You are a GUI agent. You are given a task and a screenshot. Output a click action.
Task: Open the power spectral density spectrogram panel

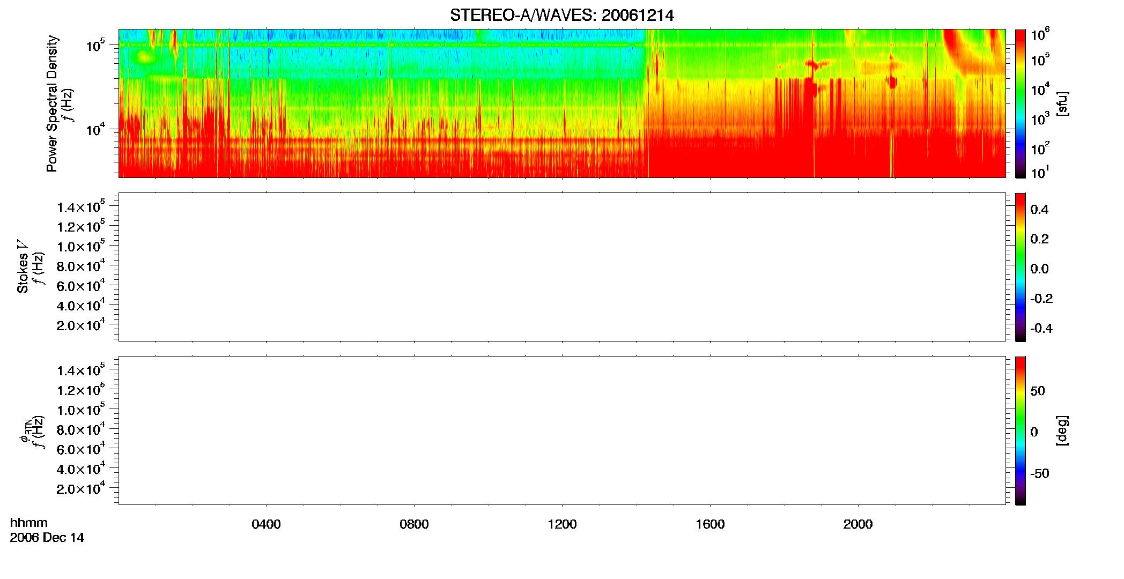561,103
